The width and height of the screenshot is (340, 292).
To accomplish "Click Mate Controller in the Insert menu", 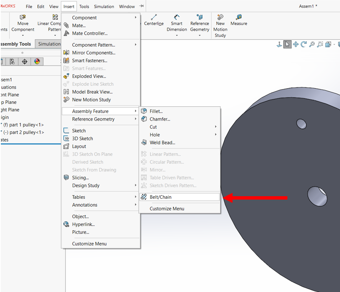I will point(89,33).
